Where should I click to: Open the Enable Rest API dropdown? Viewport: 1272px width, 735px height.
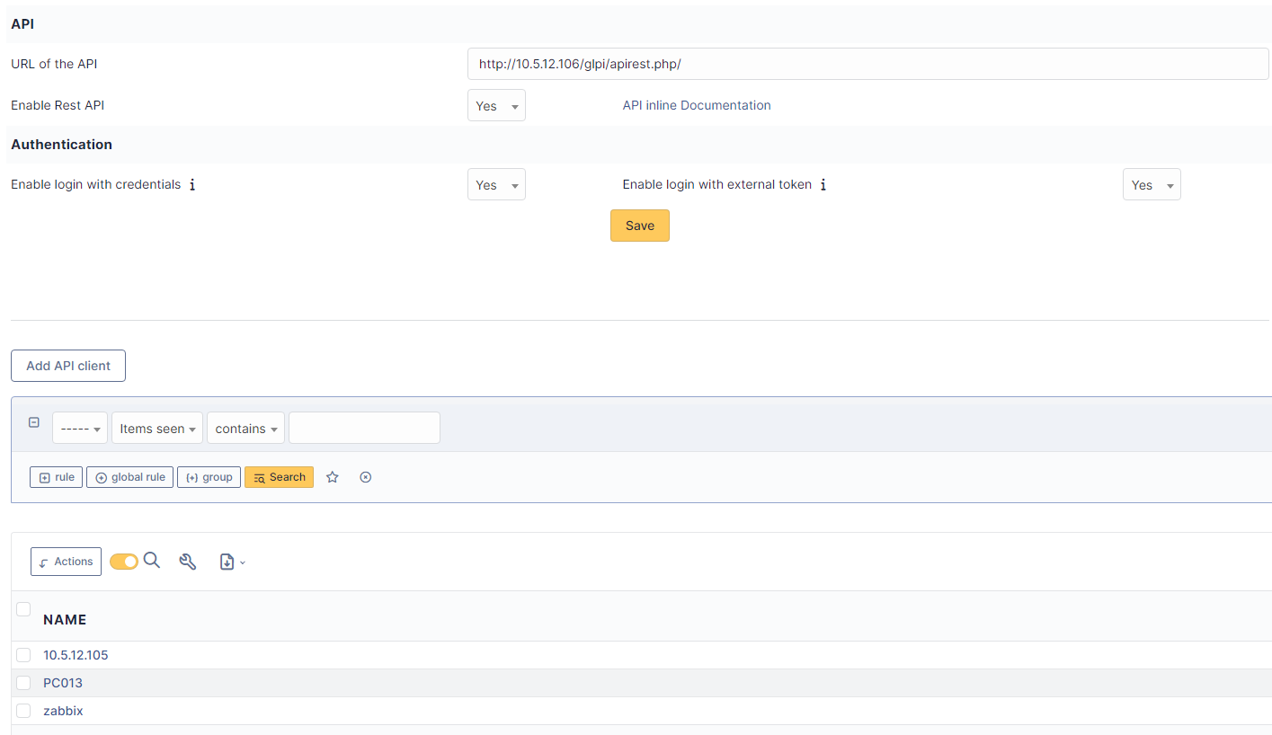click(496, 106)
